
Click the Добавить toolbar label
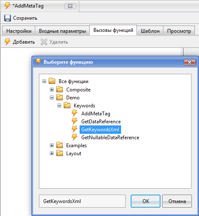point(24,42)
